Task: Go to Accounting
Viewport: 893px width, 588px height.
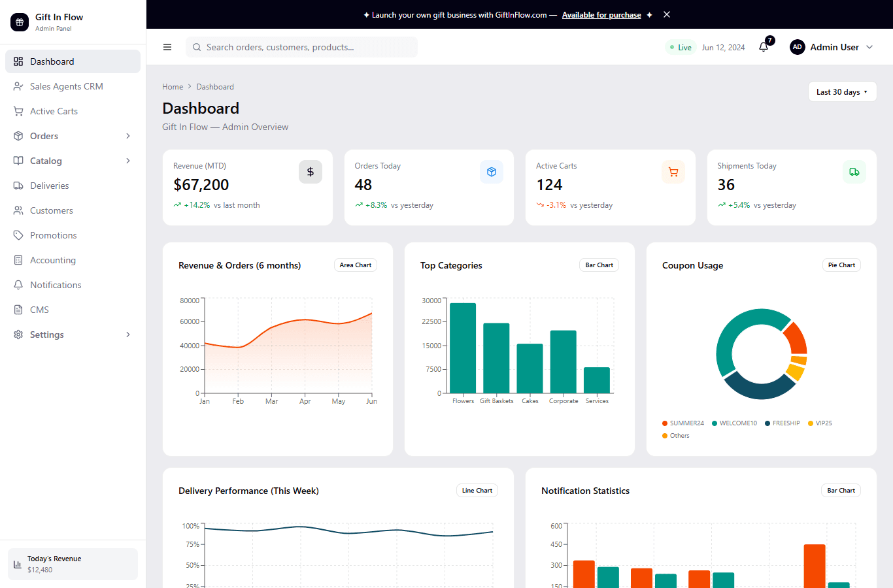Action: pos(73,260)
